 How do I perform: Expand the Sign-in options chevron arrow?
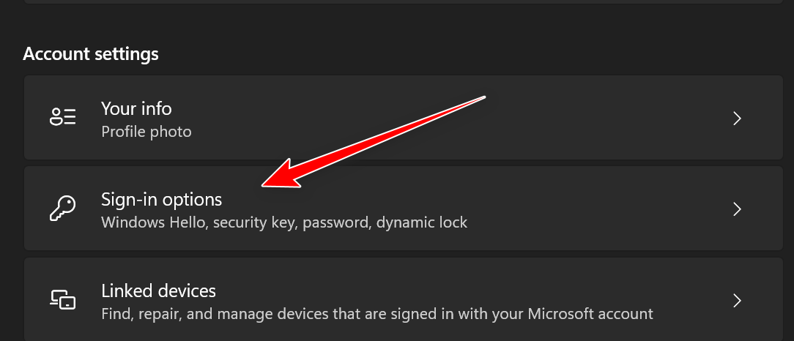point(738,209)
